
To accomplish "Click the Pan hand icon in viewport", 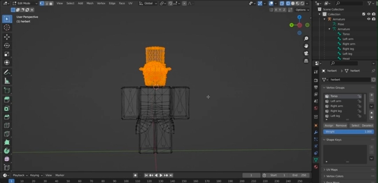I will [306, 46].
